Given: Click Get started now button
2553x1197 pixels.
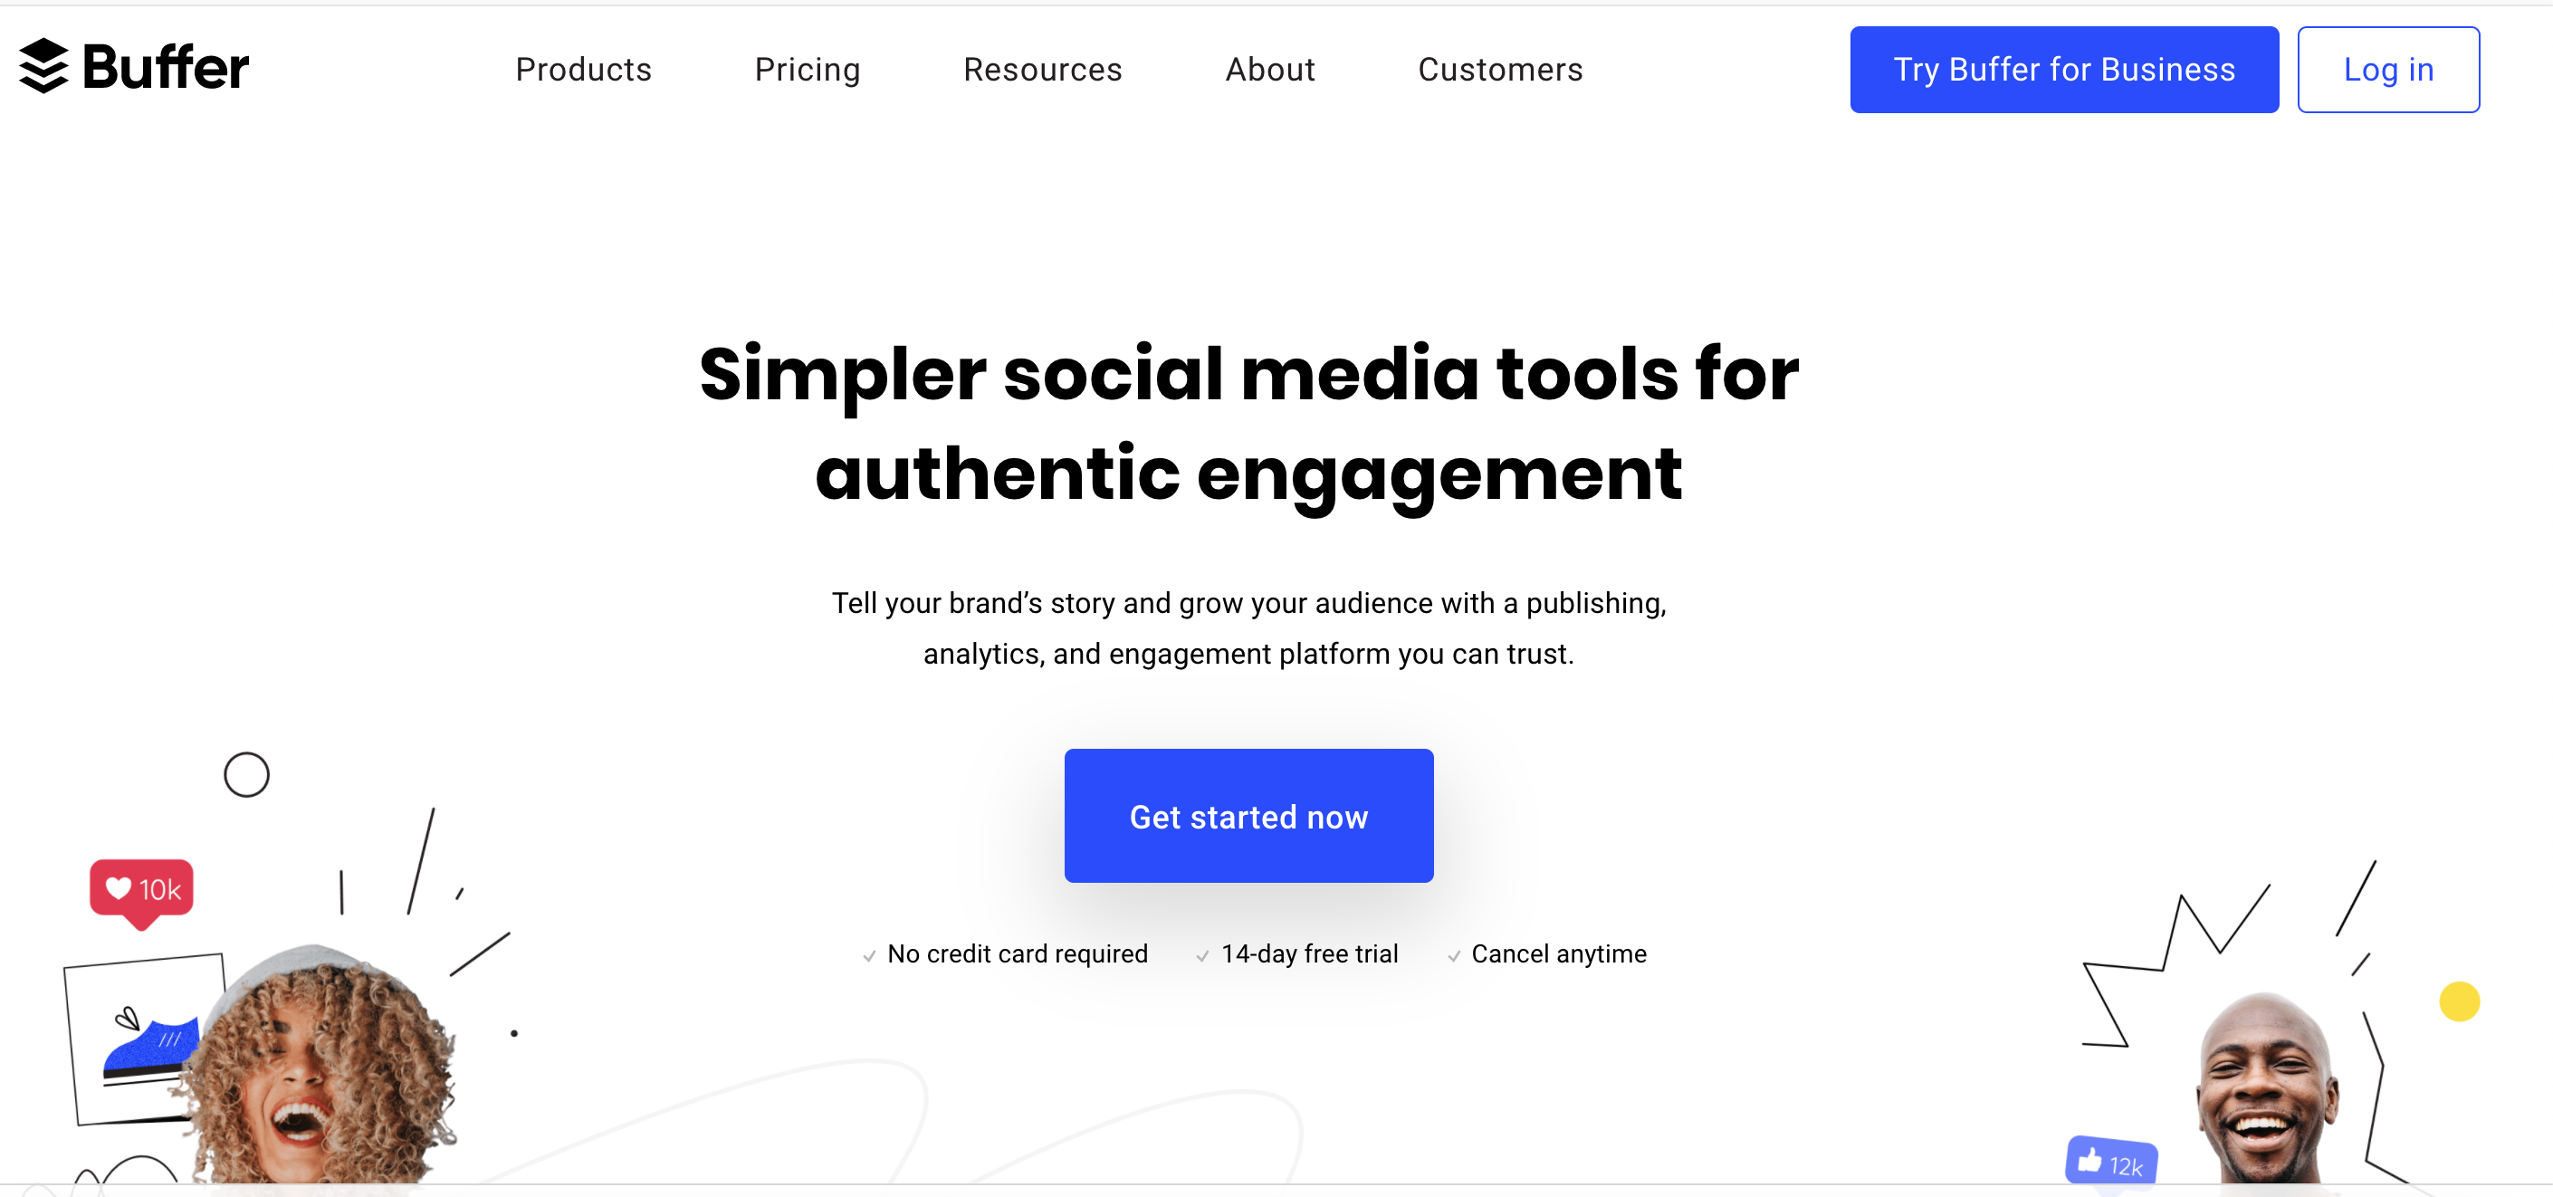Looking at the screenshot, I should (x=1248, y=814).
